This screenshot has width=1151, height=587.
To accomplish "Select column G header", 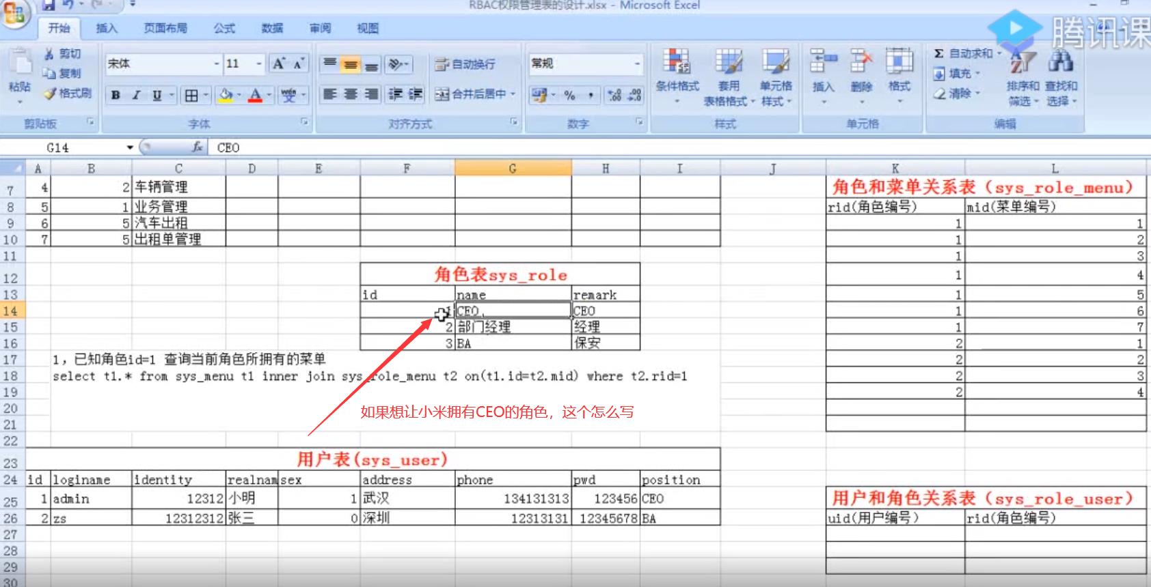I will click(513, 169).
